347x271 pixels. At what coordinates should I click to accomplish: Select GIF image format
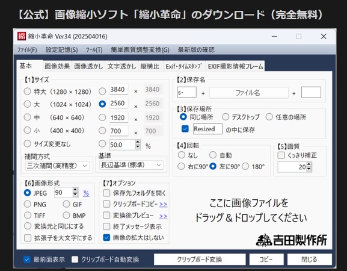66,204
